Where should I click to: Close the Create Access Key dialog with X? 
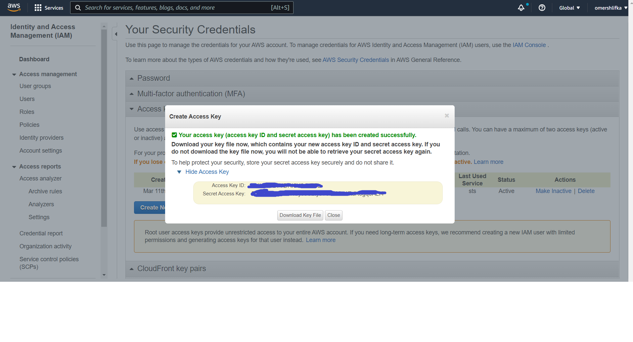point(447,116)
